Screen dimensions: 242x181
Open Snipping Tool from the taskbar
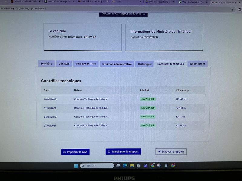[159, 165]
